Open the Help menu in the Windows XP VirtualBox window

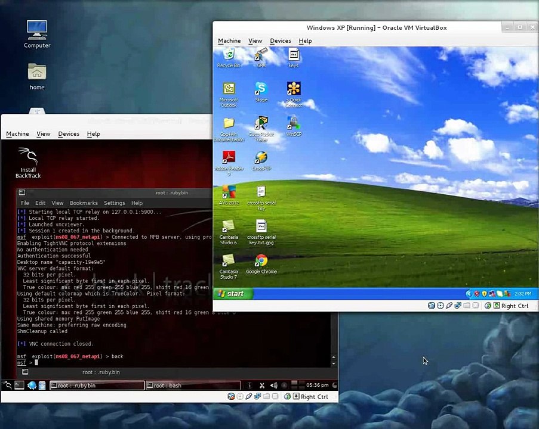point(305,41)
